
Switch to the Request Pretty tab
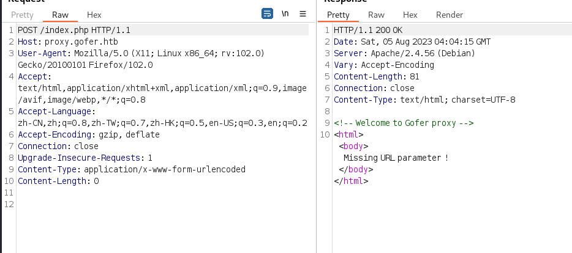[x=22, y=15]
